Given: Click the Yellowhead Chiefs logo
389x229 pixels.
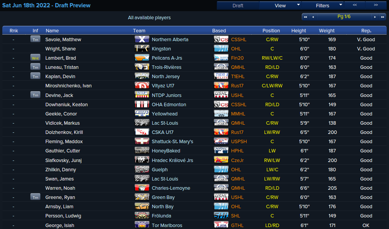Looking at the screenshot, I should click(x=142, y=114).
